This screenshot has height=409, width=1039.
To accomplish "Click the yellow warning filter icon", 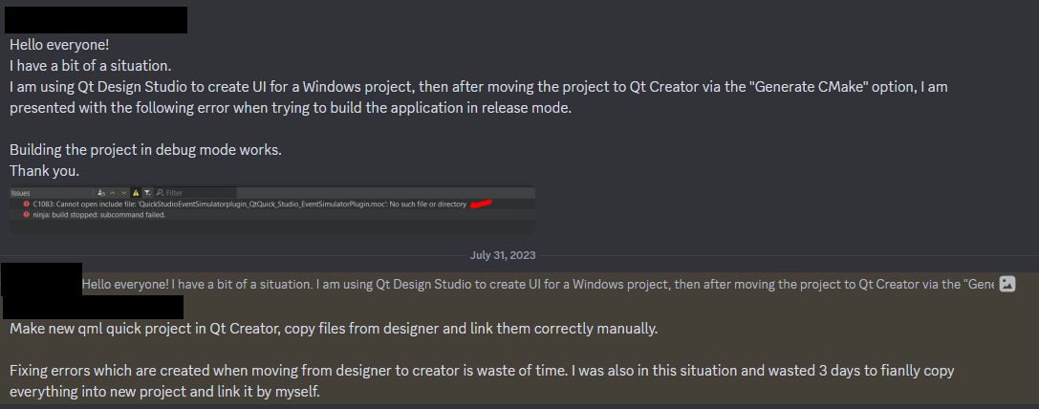I will [135, 193].
